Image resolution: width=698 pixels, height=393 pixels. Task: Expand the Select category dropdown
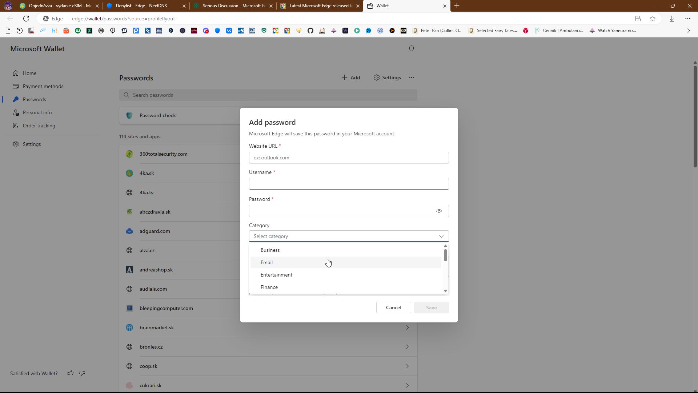coord(349,236)
